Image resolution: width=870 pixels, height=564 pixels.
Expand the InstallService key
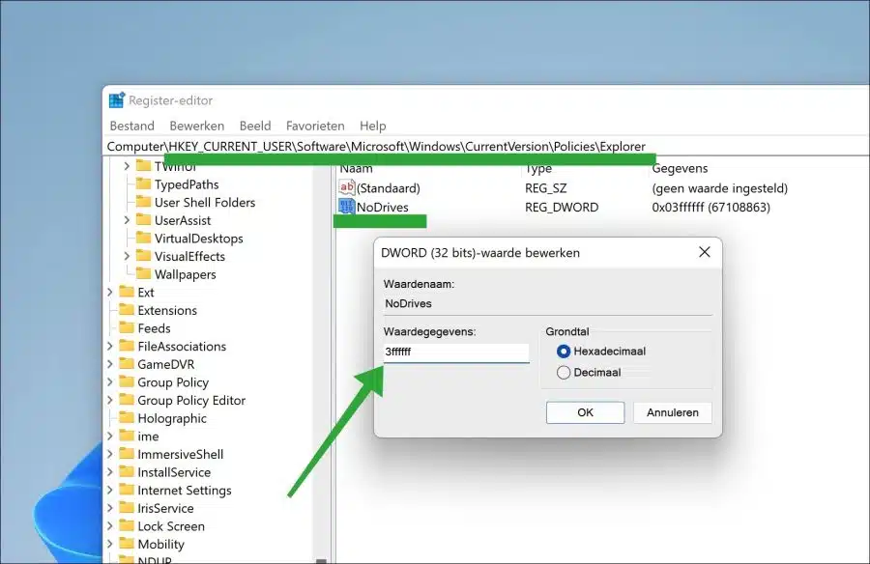click(x=110, y=472)
